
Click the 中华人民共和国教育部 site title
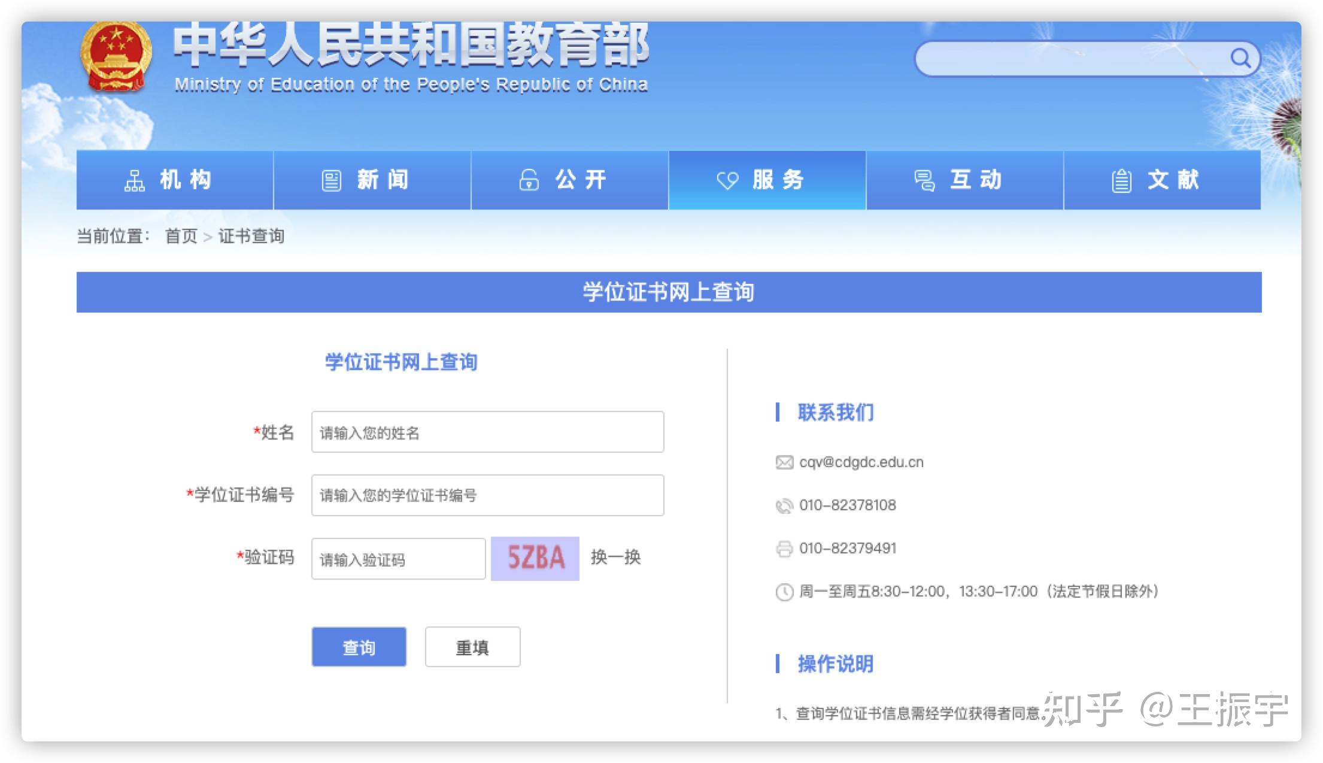pos(411,44)
